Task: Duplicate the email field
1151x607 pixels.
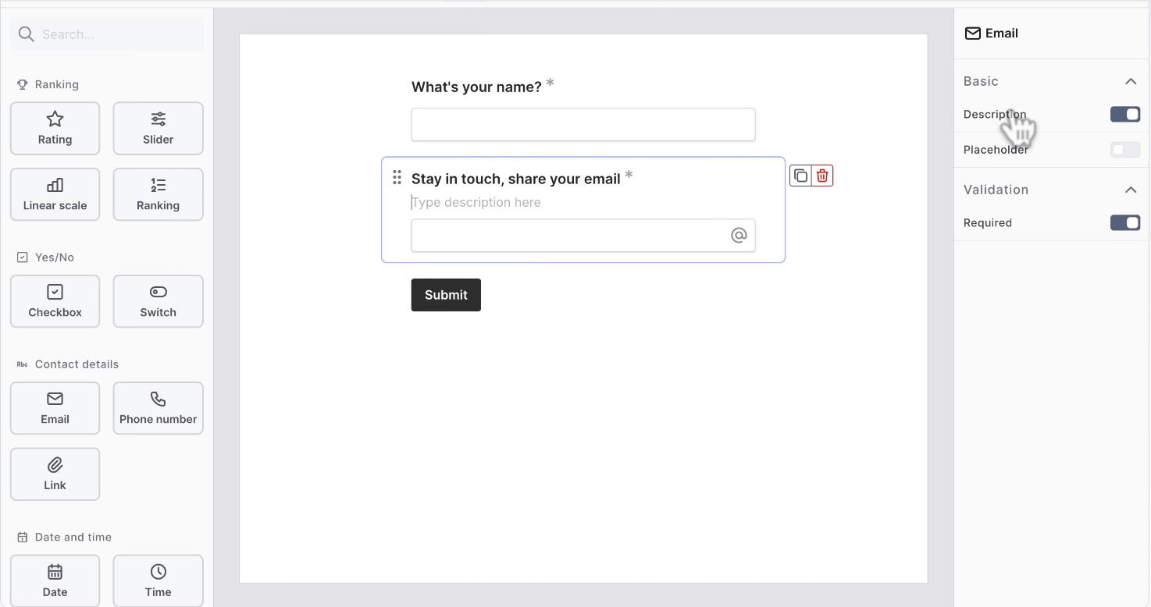Action: (x=800, y=175)
